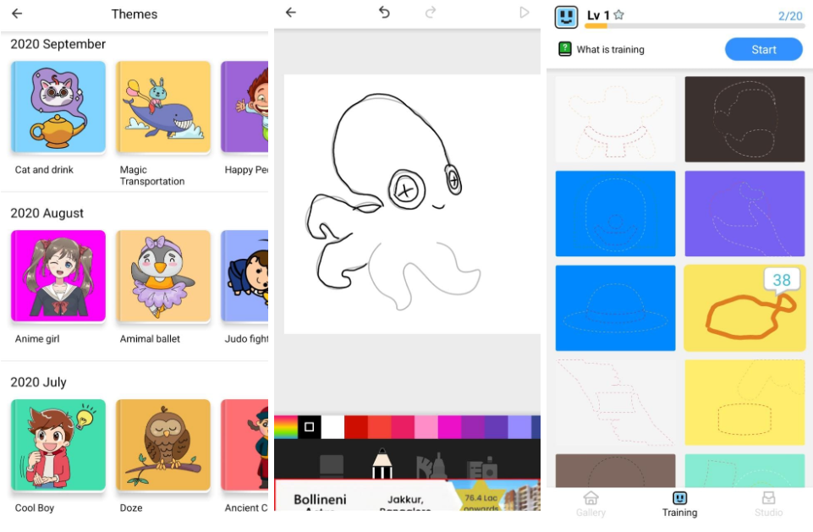
Task: Redo the last undone stroke
Action: (x=431, y=14)
